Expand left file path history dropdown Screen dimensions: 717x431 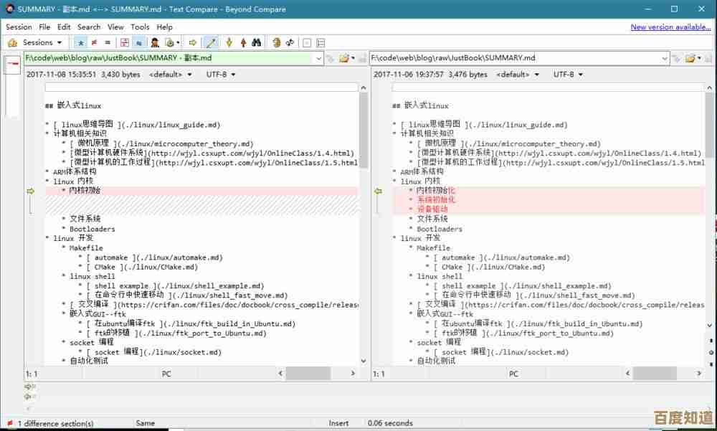coord(316,57)
